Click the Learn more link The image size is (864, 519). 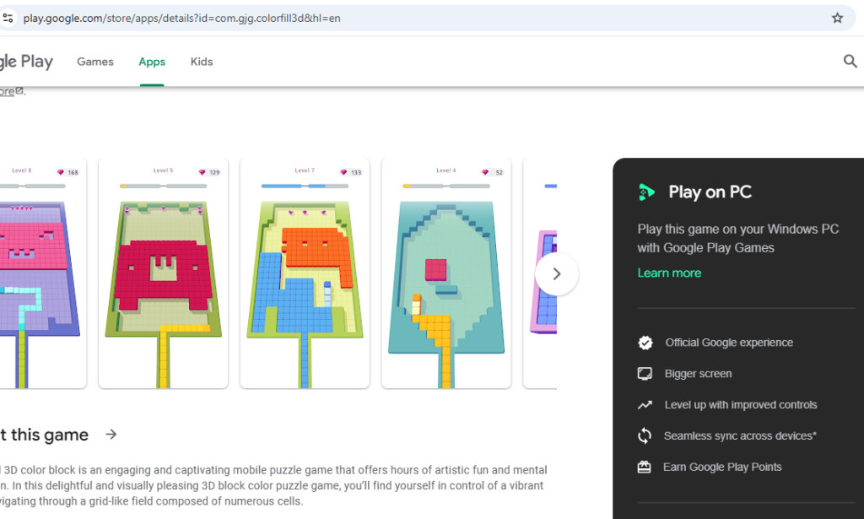(669, 273)
